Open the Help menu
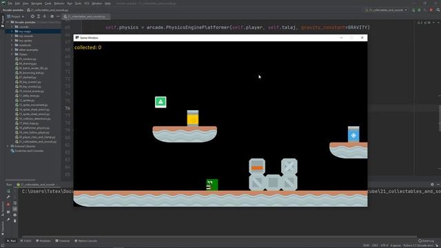 [x=107, y=3]
